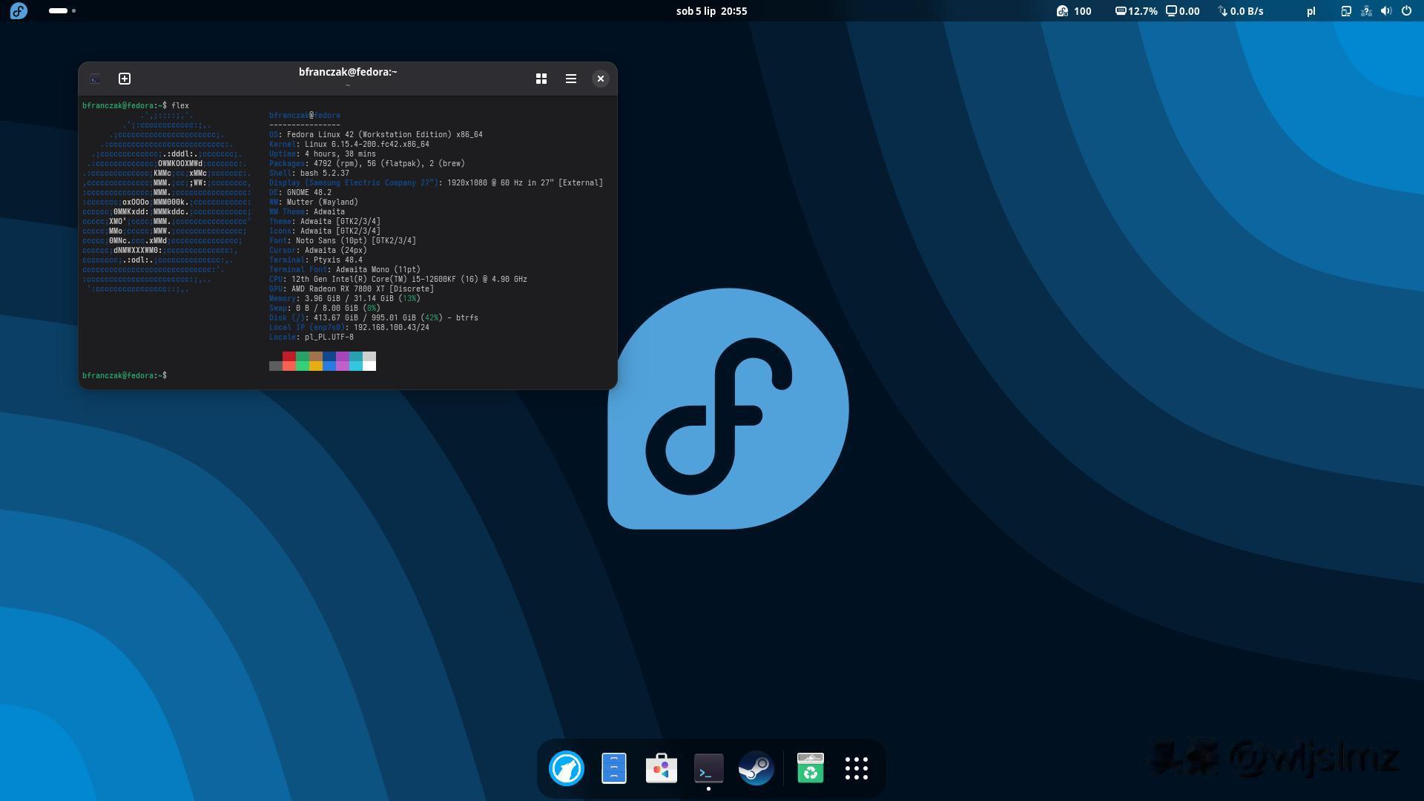Open the pl keyboard layout menu
1424x801 pixels.
click(x=1311, y=11)
